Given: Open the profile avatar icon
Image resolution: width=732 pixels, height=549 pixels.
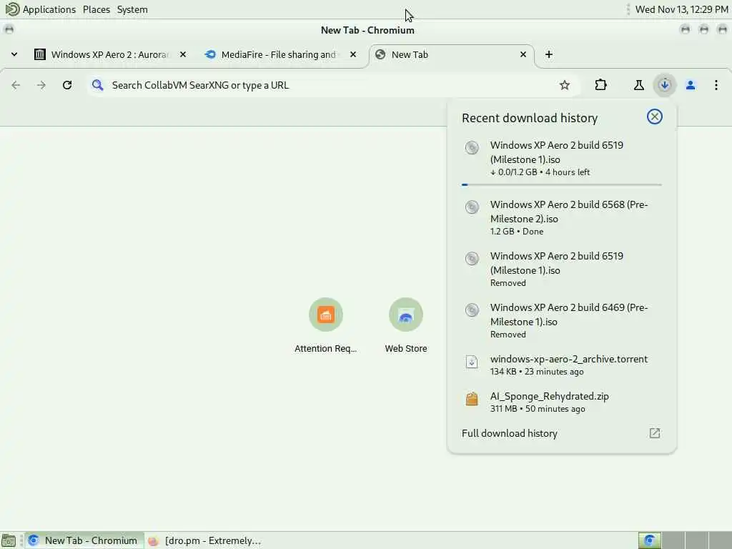Looking at the screenshot, I should coord(691,85).
